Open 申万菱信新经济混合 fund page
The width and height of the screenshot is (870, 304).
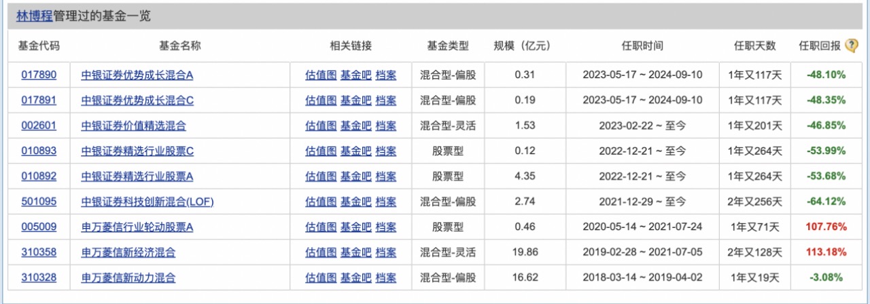(128, 252)
